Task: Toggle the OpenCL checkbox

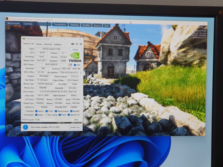Action: coord(36,111)
